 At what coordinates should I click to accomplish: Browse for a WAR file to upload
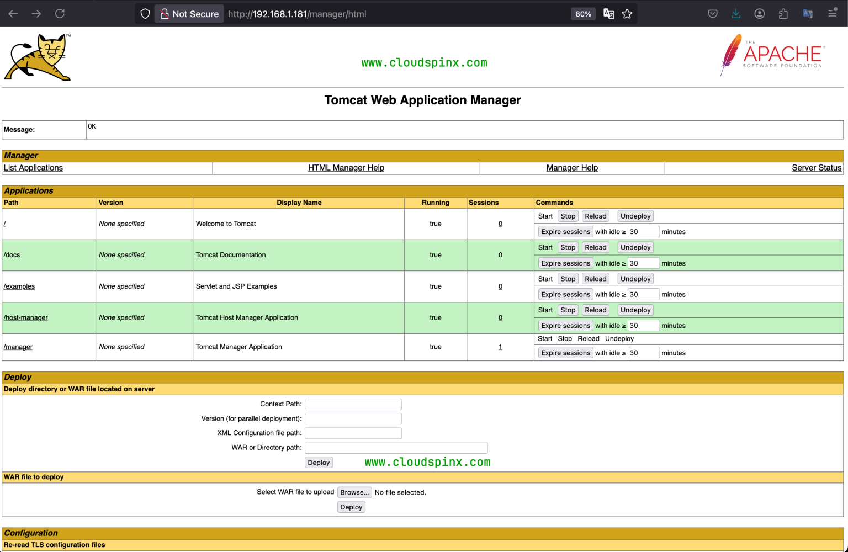point(354,492)
